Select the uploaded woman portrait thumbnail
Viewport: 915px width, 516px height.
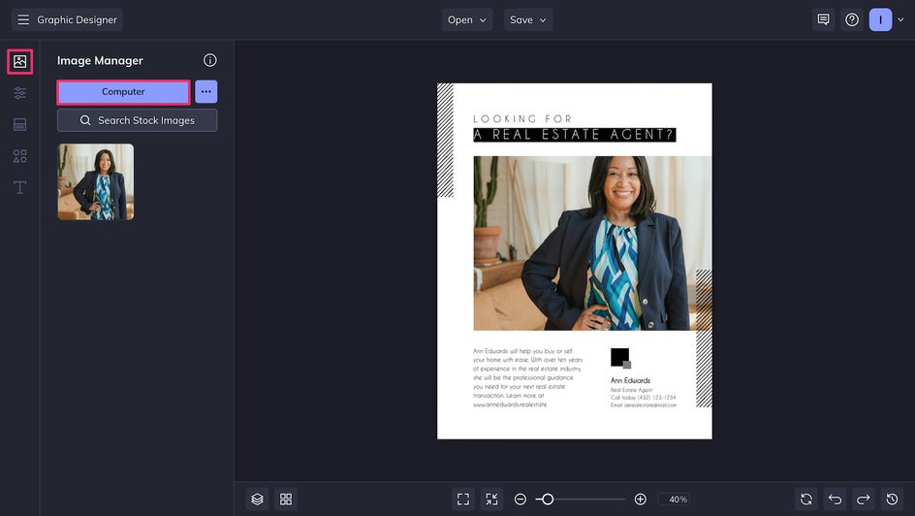[96, 182]
